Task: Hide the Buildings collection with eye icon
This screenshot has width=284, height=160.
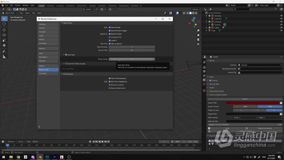Action: [x=281, y=16]
